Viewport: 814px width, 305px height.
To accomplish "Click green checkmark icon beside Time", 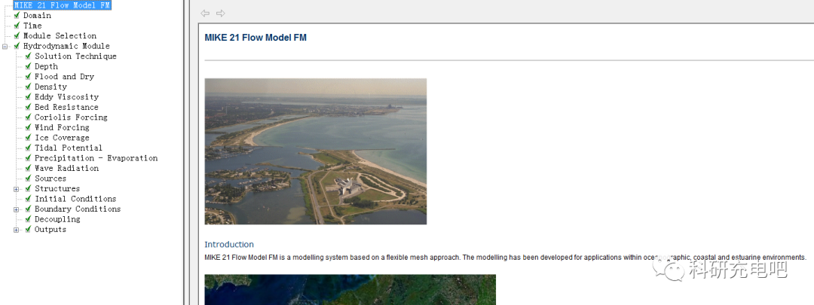I will 17,26.
